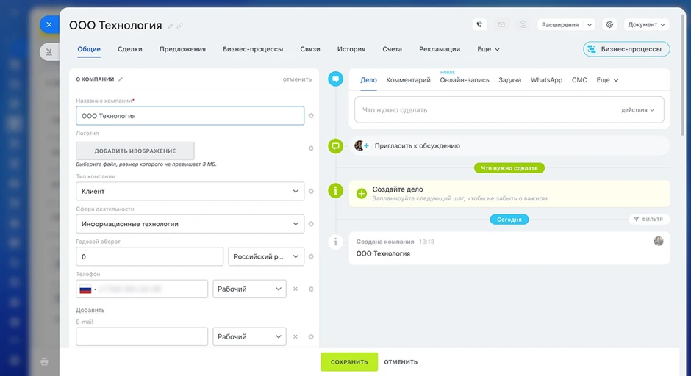Click the pencil icon beside the company title
Image resolution: width=691 pixels, height=376 pixels.
pyautogui.click(x=171, y=26)
